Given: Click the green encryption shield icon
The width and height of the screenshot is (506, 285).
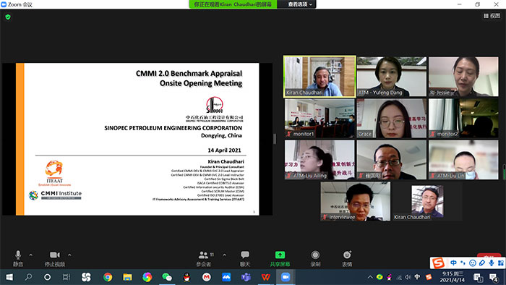Looking at the screenshot, I should coord(8,17).
